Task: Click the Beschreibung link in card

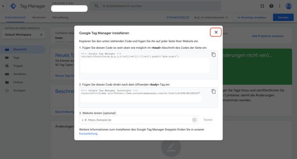Action: pos(65,112)
